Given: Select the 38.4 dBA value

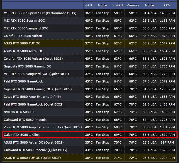Looking at the screenshot, I should 149,66.
